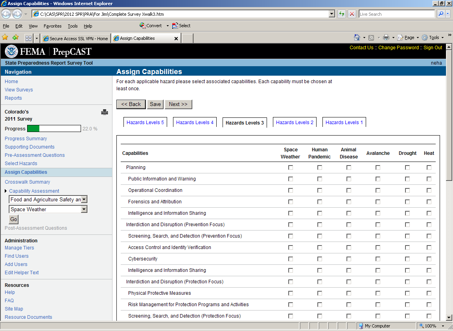Click the Live Search magnifier icon
Viewport: 453px width, 331px height.
point(441,14)
